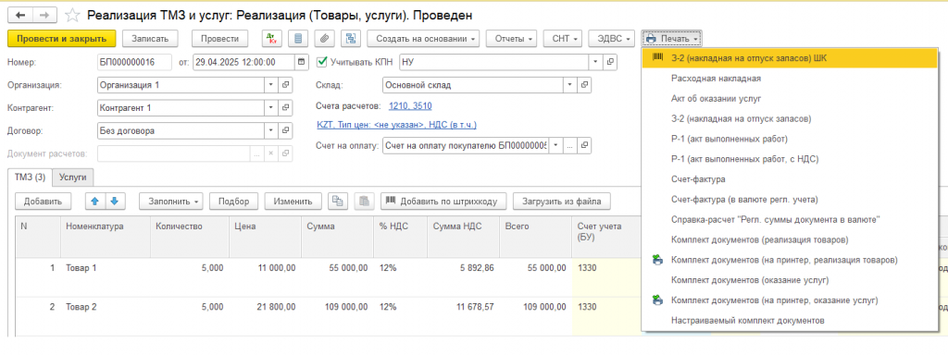This screenshot has width=948, height=355.
Task: Open the ЭДВС dropdown
Action: tap(611, 39)
